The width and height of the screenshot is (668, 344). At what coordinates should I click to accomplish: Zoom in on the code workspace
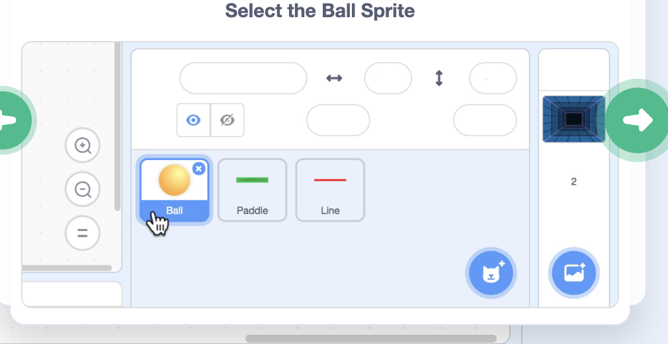[83, 146]
